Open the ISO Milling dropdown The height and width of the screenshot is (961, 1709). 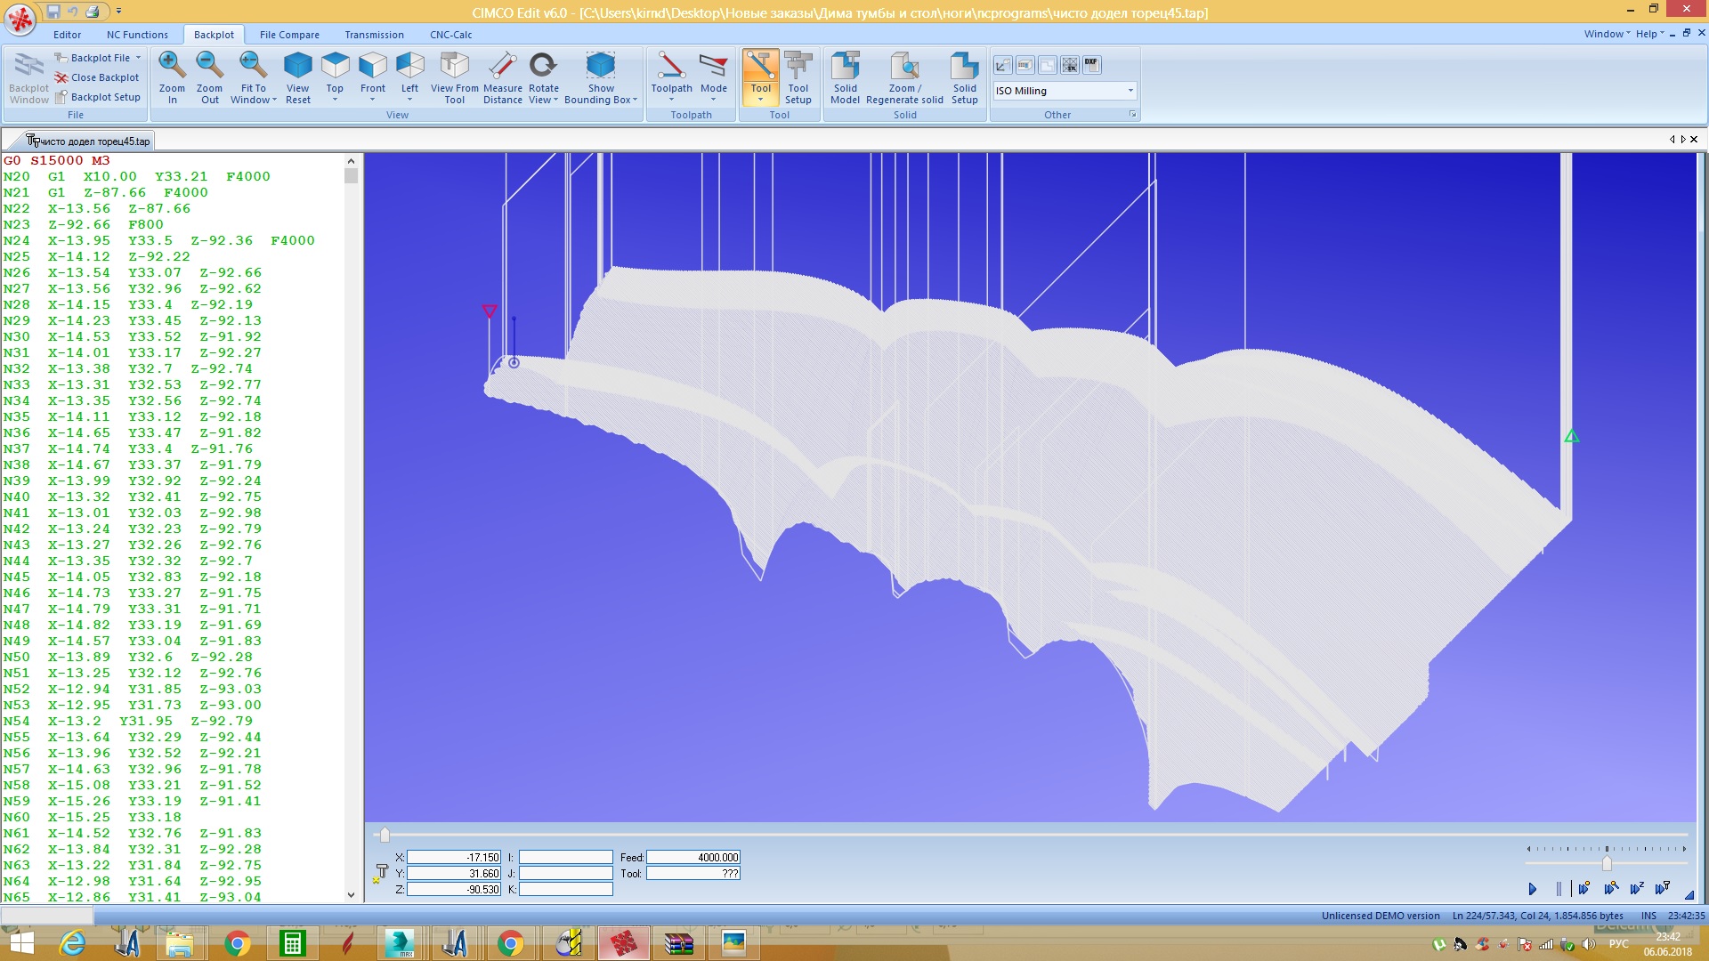(1130, 91)
